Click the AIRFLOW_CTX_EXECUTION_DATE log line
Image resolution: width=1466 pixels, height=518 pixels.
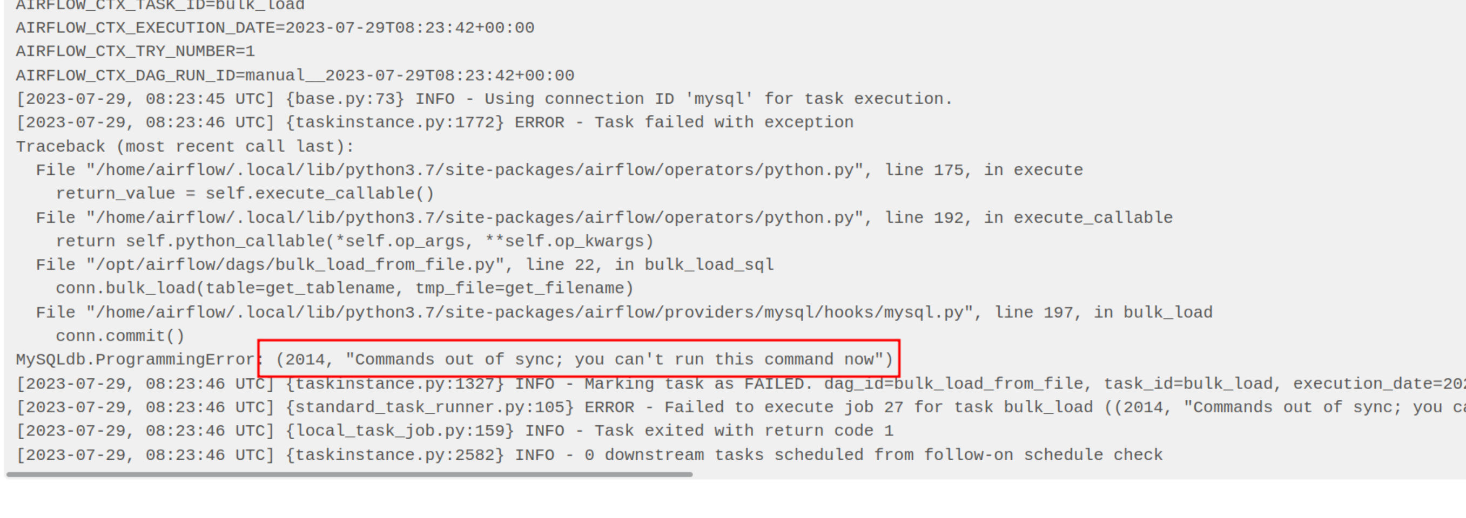pos(275,28)
